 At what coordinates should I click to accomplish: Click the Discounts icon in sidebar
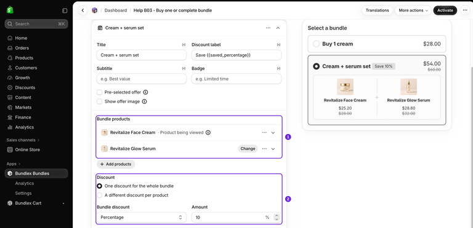pos(10,88)
